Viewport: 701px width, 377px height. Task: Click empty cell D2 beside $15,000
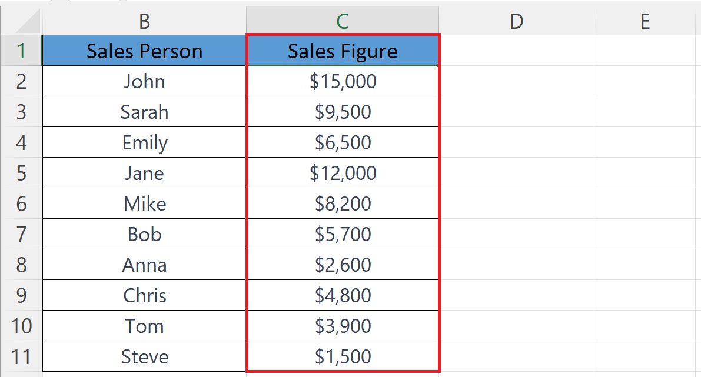516,81
